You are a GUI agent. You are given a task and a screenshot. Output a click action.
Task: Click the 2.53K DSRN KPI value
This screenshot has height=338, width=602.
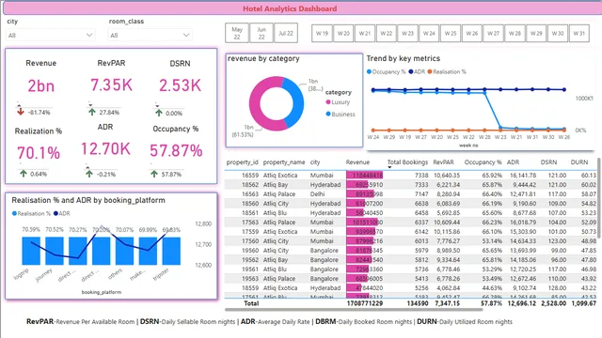click(180, 85)
